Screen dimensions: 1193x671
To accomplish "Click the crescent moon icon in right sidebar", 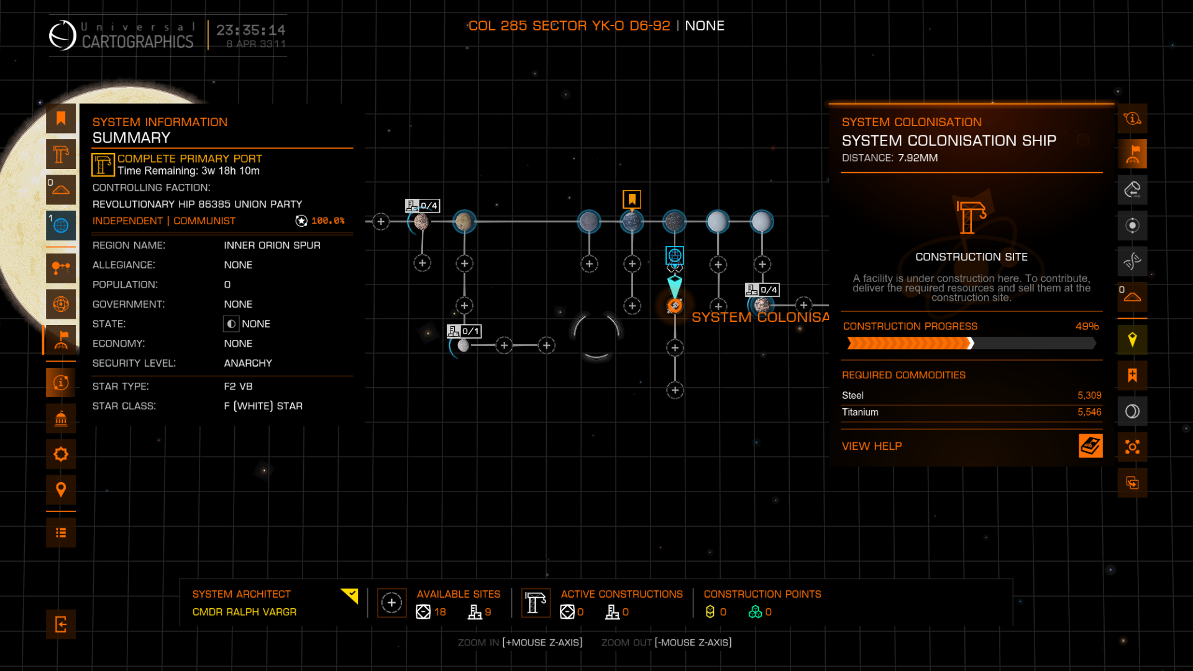I will [1132, 411].
